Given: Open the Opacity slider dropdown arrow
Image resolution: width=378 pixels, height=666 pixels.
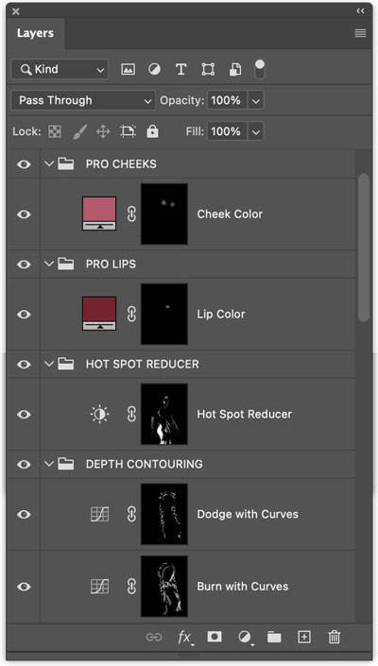Looking at the screenshot, I should [x=256, y=101].
